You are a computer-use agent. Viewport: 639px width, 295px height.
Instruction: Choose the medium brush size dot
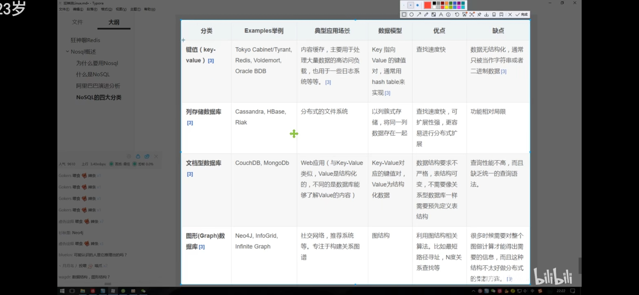[x=410, y=5]
